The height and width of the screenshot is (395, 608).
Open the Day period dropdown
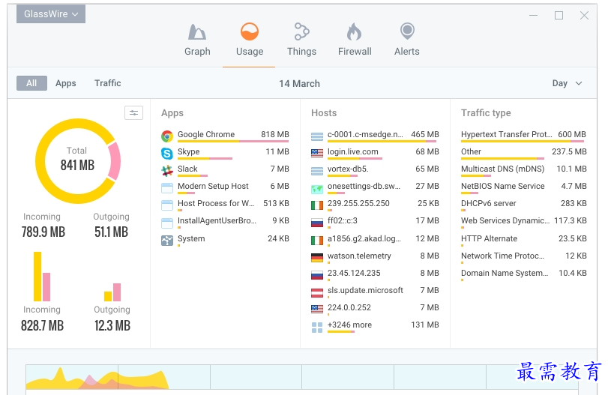567,83
